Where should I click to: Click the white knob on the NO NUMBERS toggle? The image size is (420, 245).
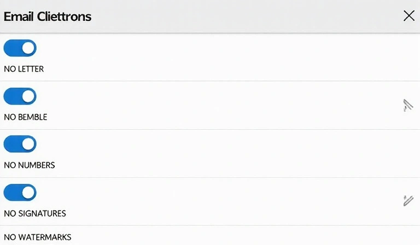(28, 144)
